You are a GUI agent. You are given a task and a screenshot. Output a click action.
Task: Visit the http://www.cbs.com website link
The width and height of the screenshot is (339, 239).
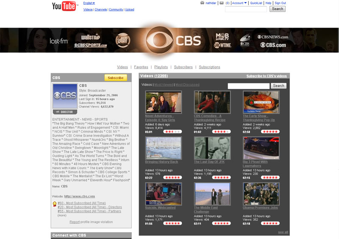(x=80, y=196)
